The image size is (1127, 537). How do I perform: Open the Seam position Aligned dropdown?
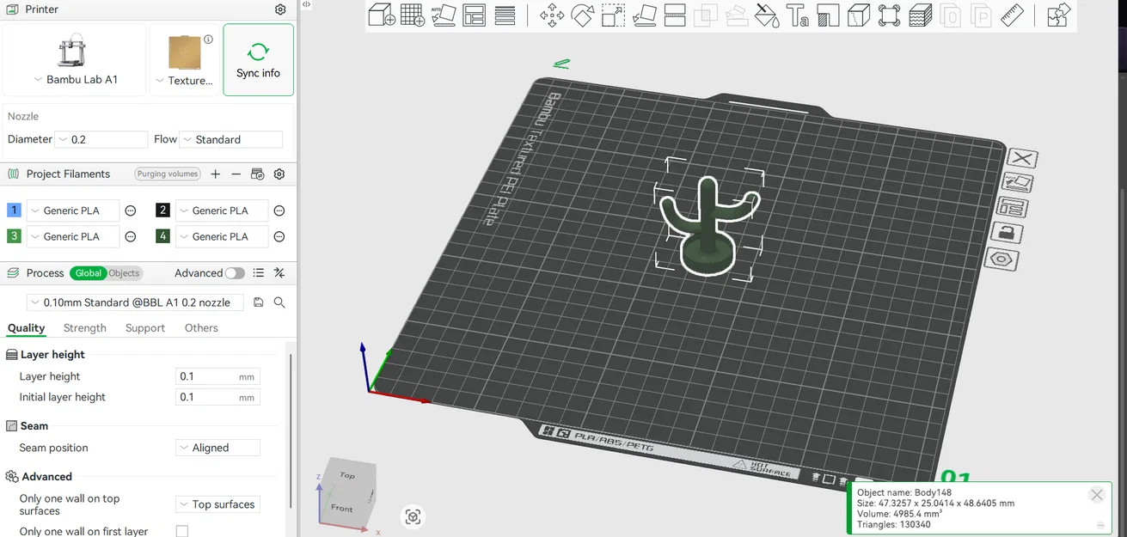[x=217, y=448]
